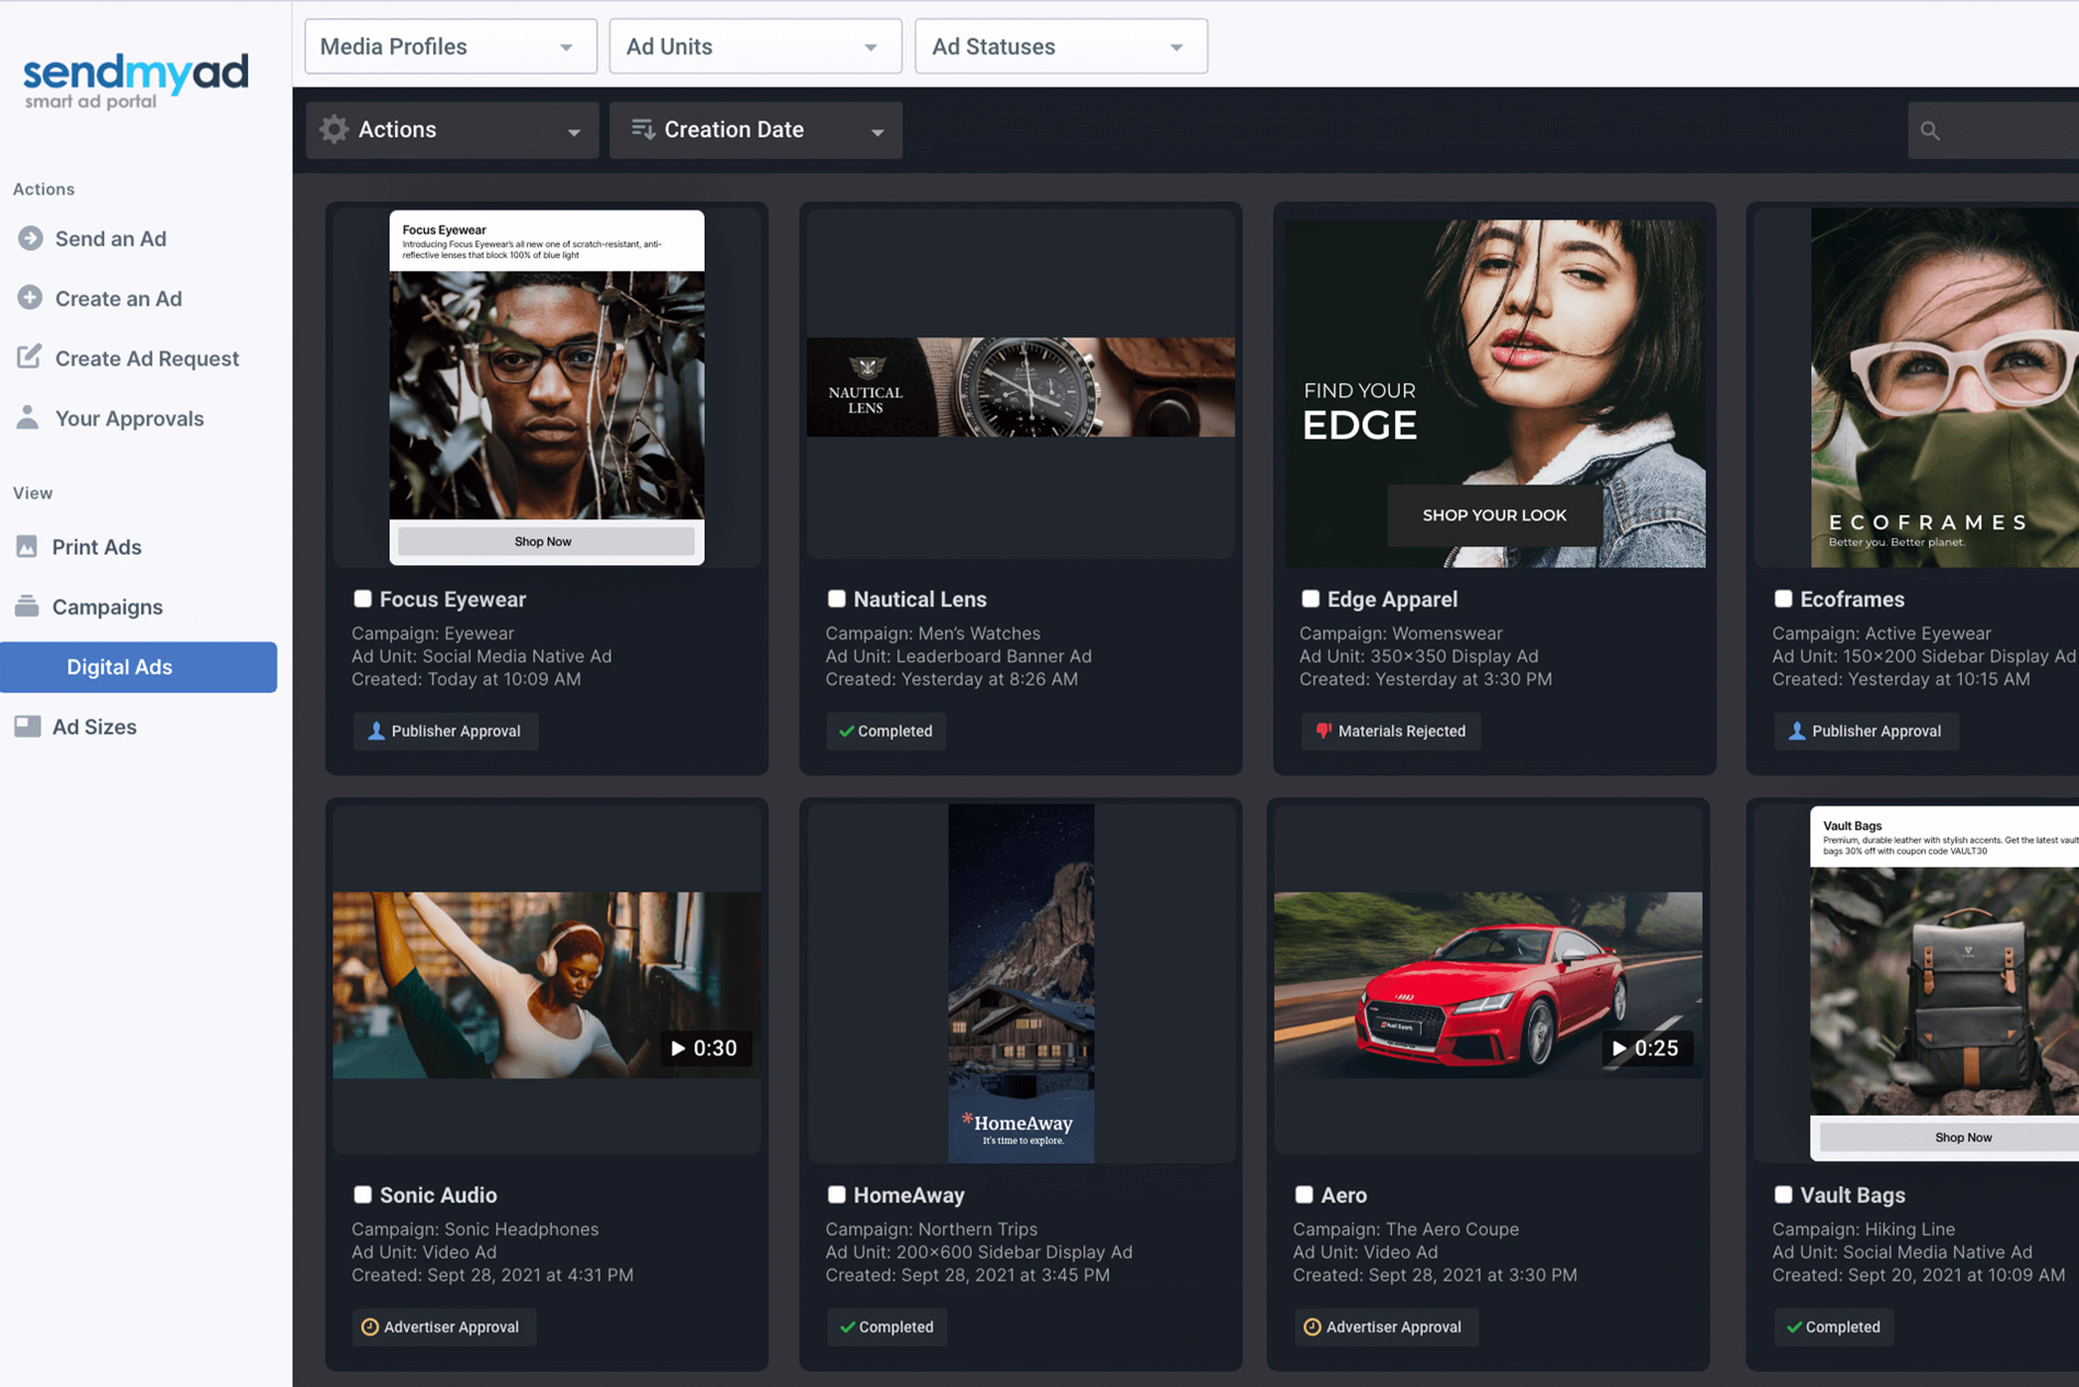This screenshot has width=2079, height=1387.
Task: Open the Edge Apparel title link
Action: pos(1392,598)
